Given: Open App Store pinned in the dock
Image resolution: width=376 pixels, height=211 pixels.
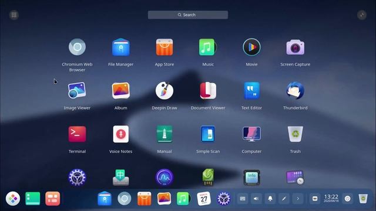Looking at the screenshot, I should [x=144, y=199].
